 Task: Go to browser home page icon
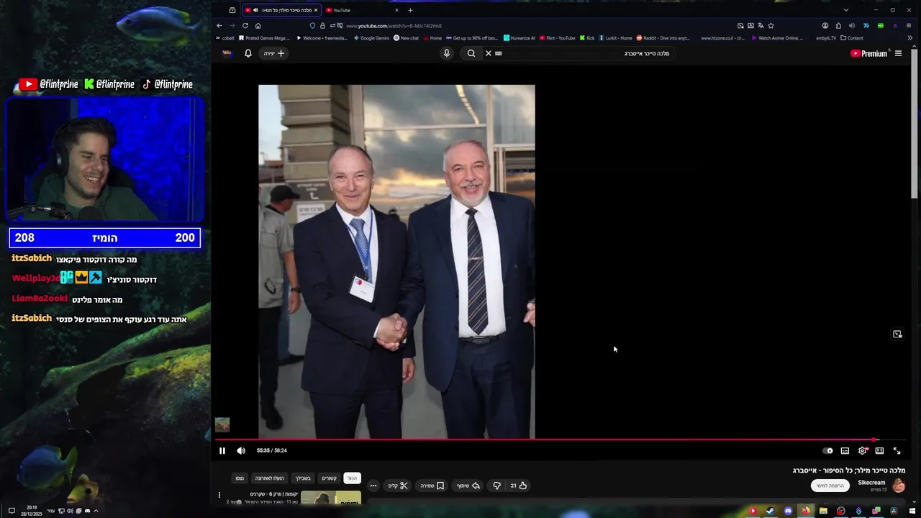tap(258, 26)
